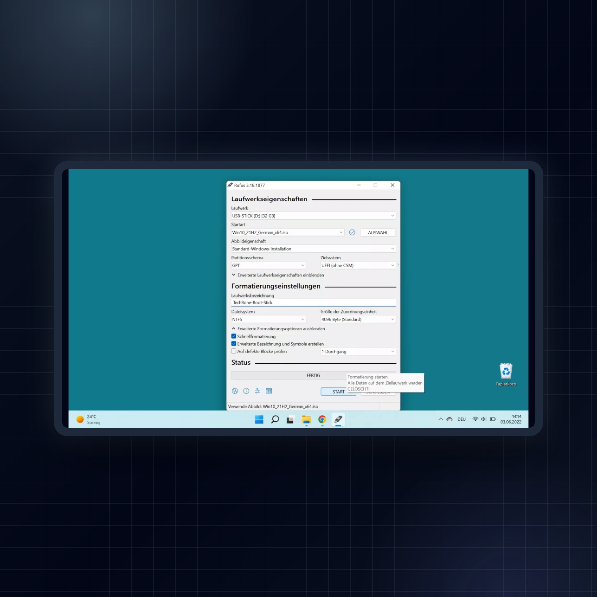The height and width of the screenshot is (597, 597).
Task: Open Zielsystem UEFI dropdown
Action: [358, 265]
